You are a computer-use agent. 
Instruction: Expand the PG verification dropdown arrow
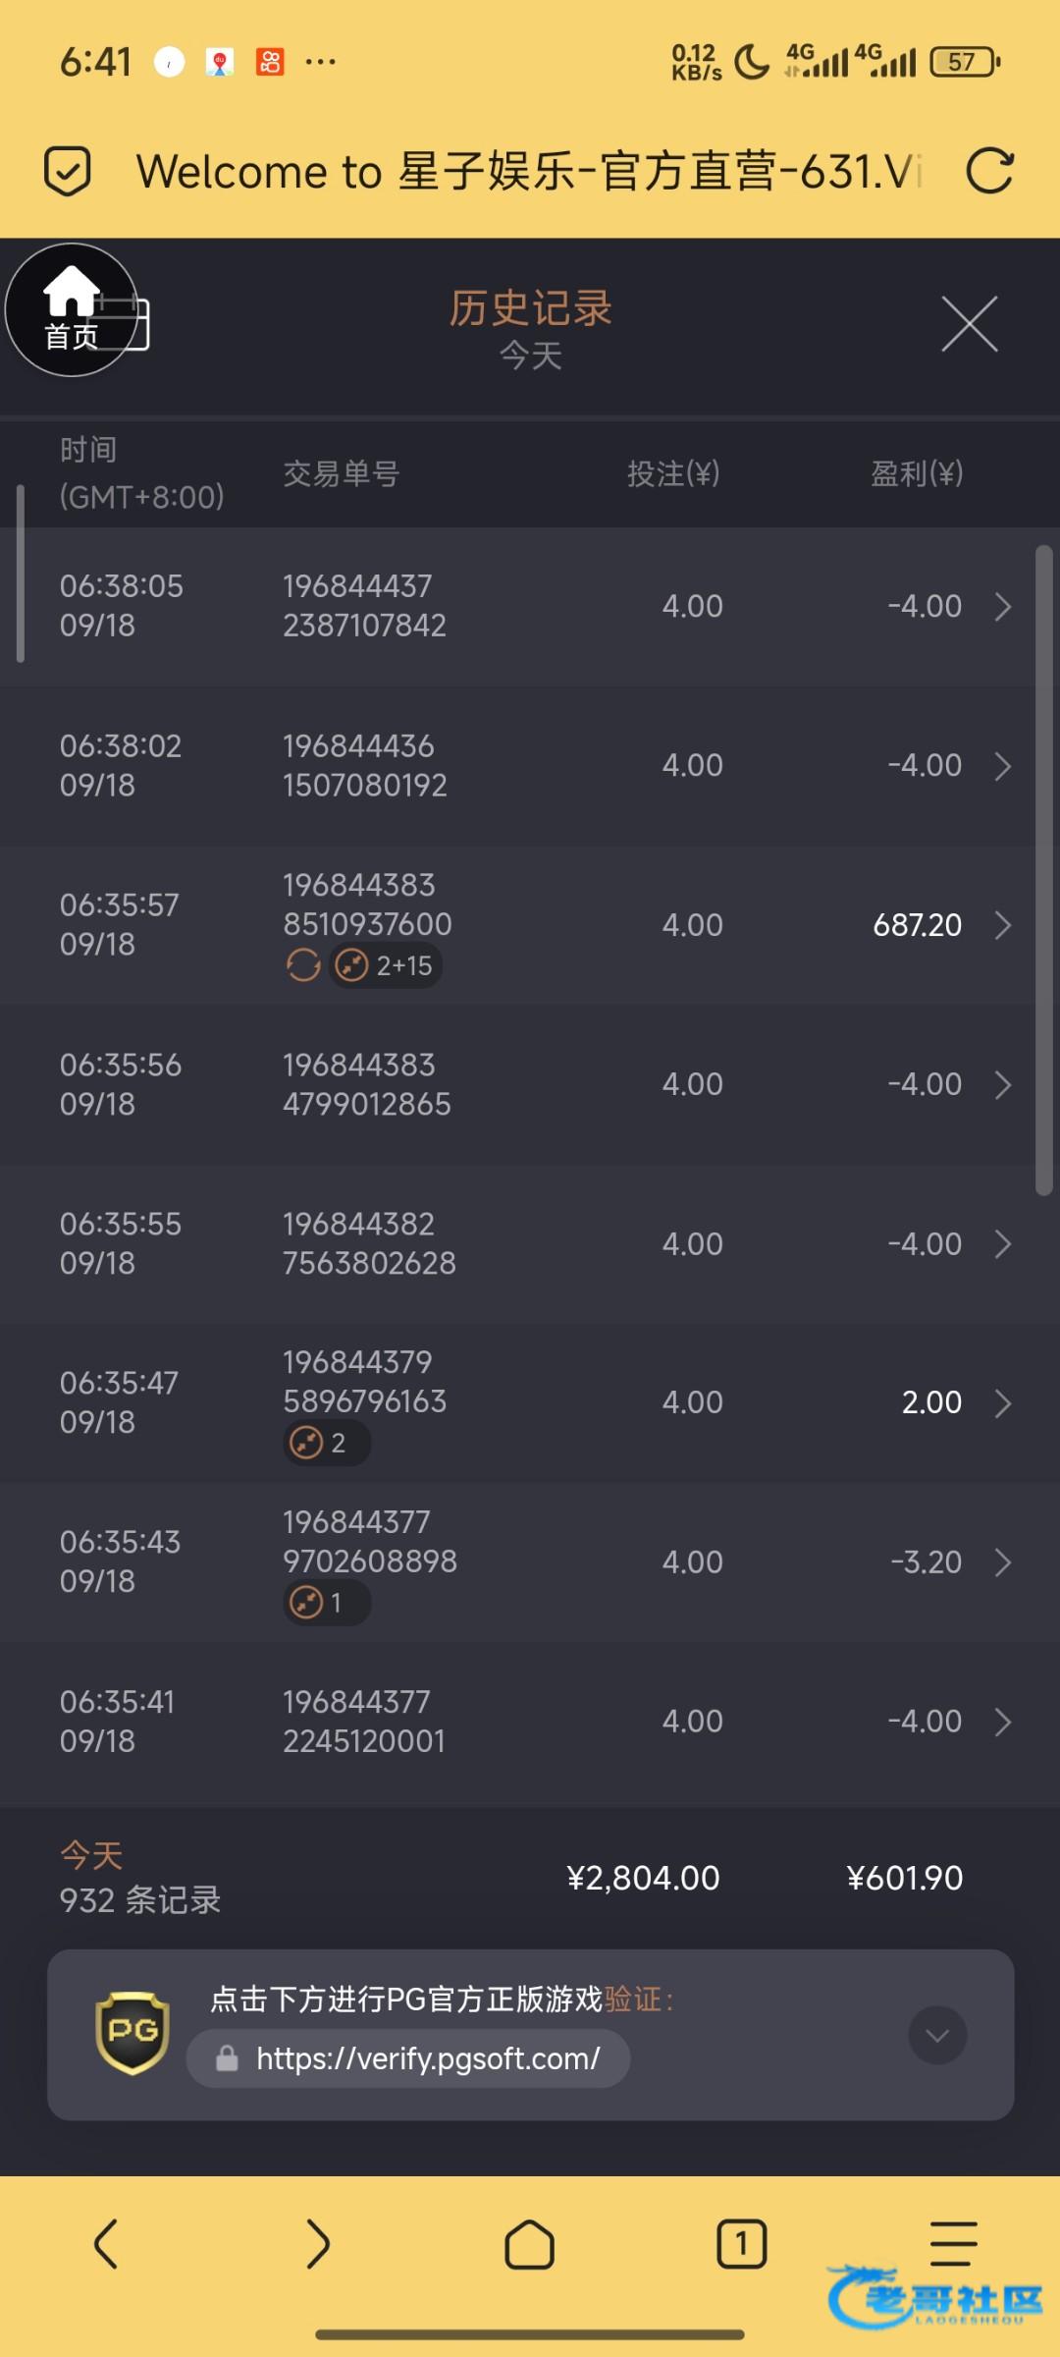(x=937, y=2035)
